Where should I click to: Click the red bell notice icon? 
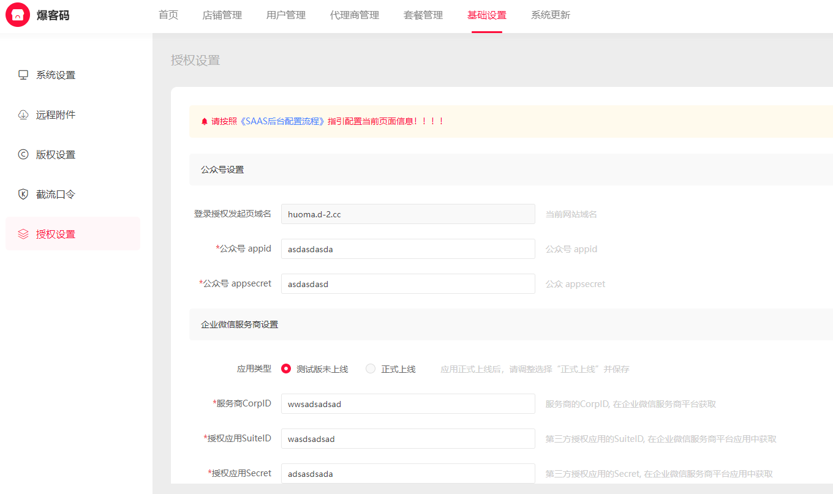click(x=205, y=121)
